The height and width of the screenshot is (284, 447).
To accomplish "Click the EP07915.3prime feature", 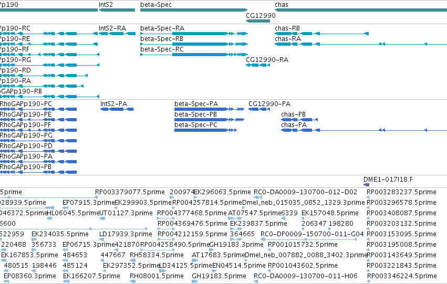I will coord(66,208).
